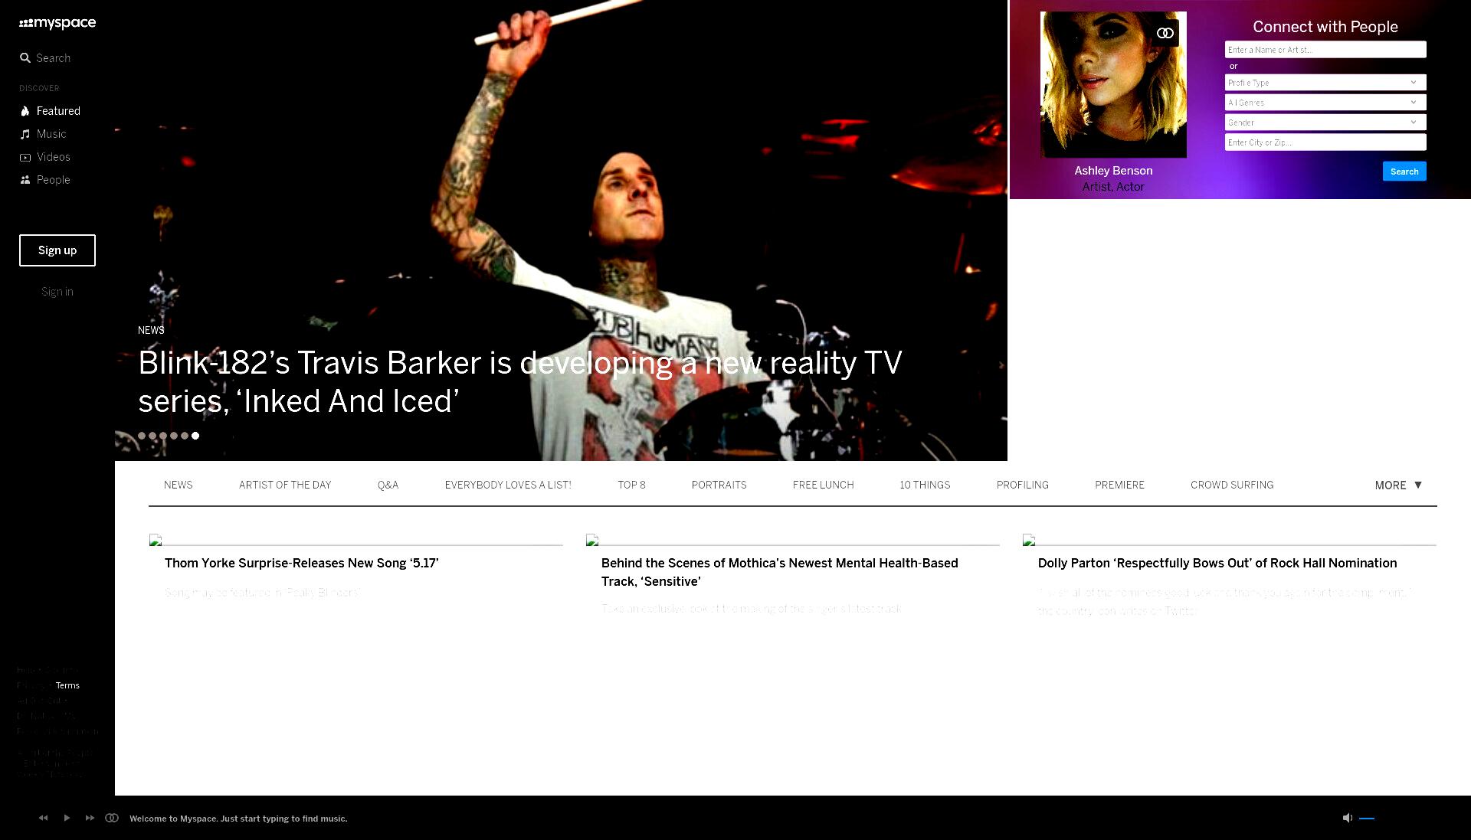Skip to previous track in the player
The width and height of the screenshot is (1471, 840).
pyautogui.click(x=44, y=818)
